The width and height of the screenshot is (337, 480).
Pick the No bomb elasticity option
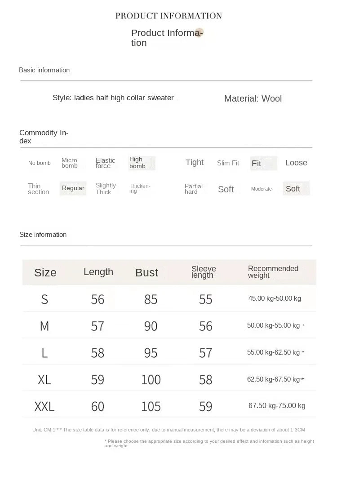(x=40, y=163)
